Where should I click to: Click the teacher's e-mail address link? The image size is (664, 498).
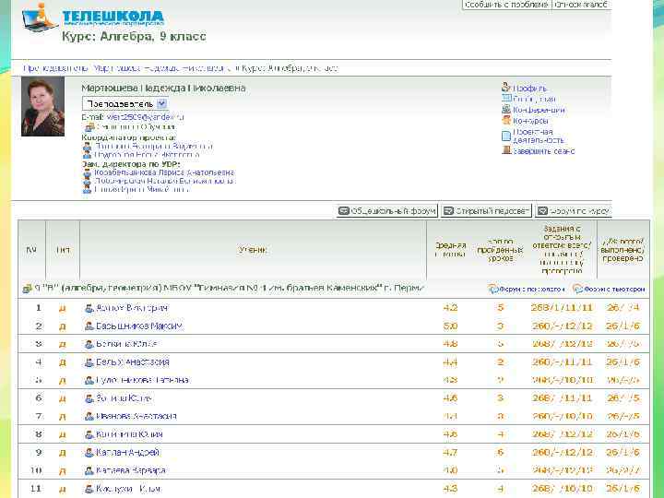pyautogui.click(x=146, y=117)
